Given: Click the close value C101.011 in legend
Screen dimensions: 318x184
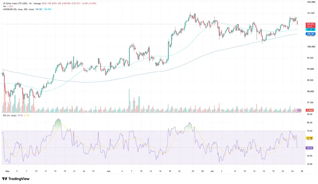Looking at the screenshot, I should click(x=76, y=3).
